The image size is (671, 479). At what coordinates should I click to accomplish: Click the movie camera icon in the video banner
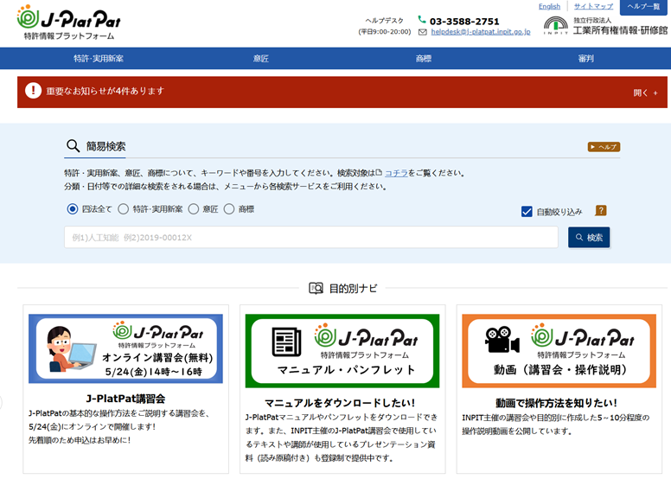coord(502,340)
